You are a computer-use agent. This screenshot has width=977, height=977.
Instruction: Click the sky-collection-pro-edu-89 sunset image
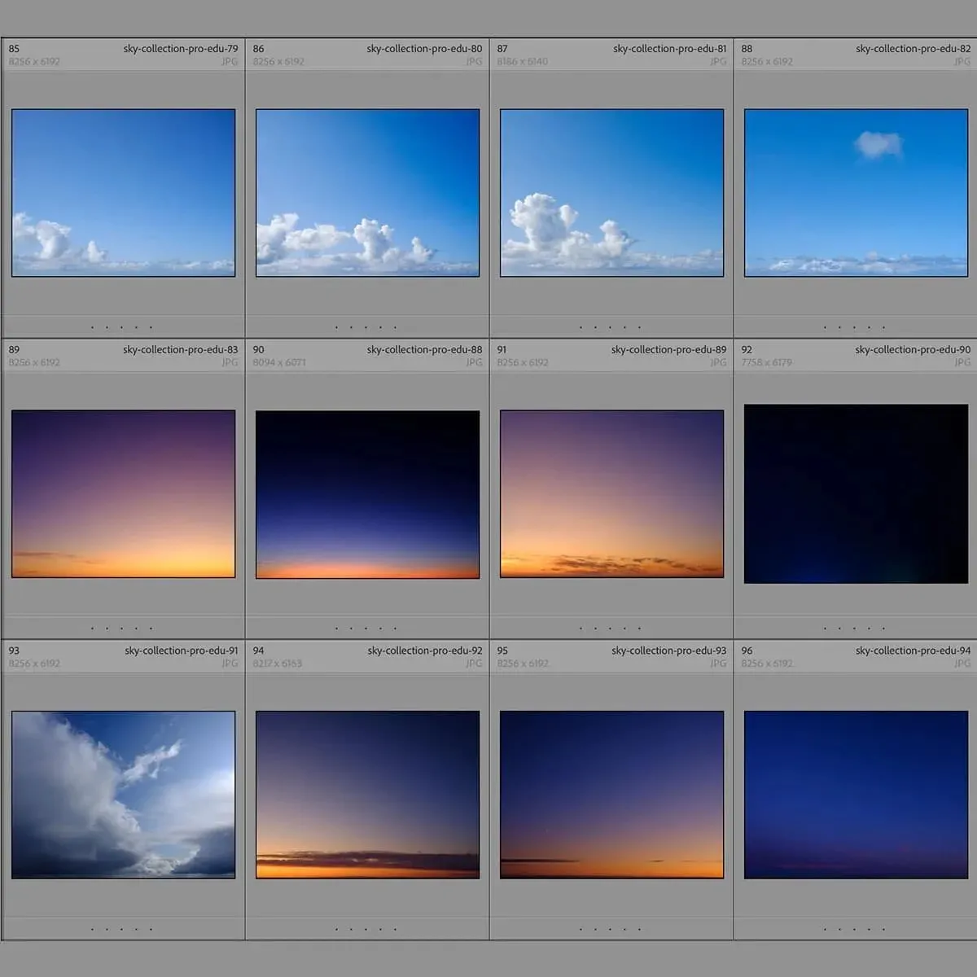(x=611, y=494)
